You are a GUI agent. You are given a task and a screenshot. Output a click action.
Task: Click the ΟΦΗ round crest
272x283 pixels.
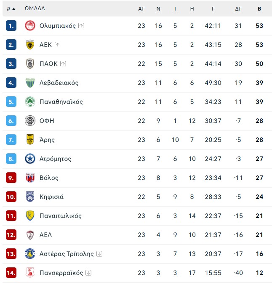(30, 121)
